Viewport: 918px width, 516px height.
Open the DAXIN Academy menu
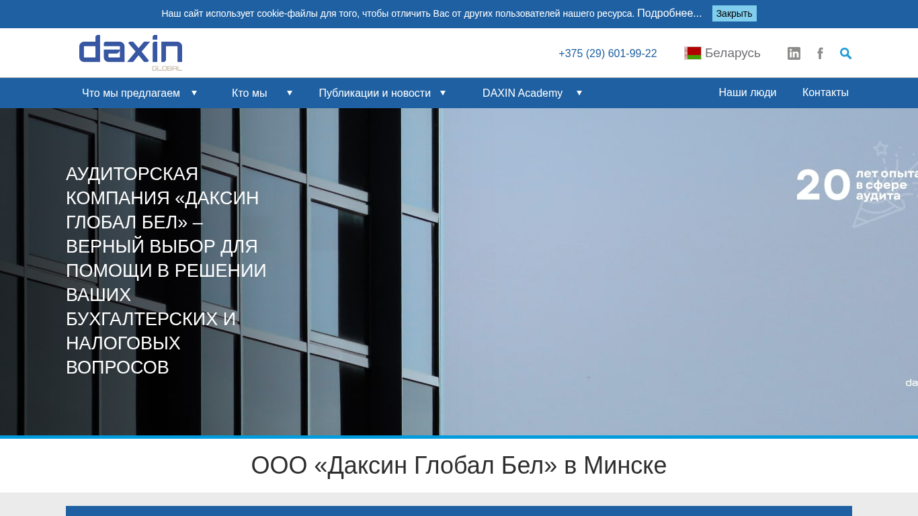pos(522,93)
